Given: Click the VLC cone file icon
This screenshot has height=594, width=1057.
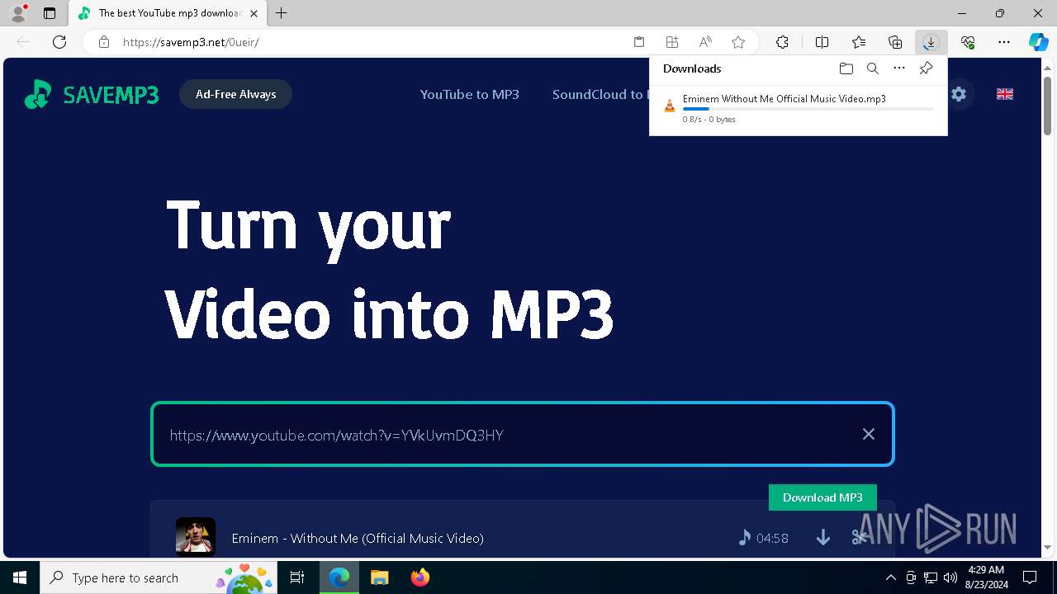Looking at the screenshot, I should pos(670,106).
